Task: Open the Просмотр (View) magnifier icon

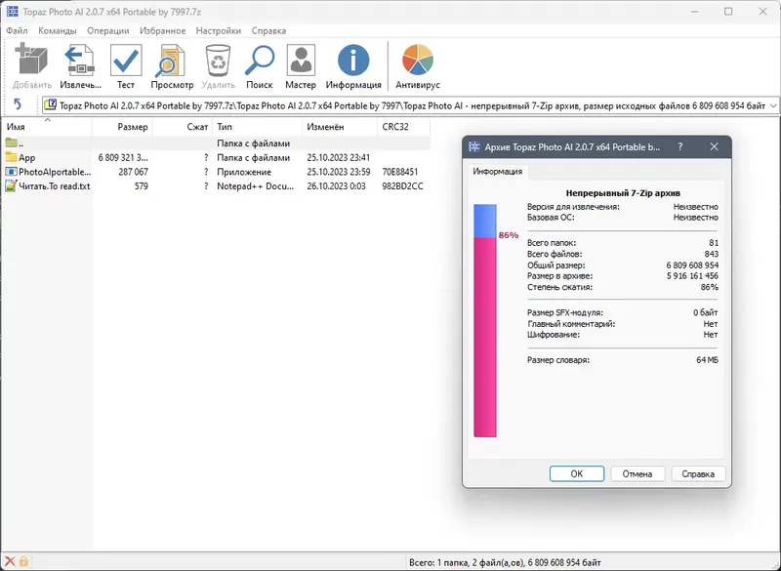Action: [171, 61]
